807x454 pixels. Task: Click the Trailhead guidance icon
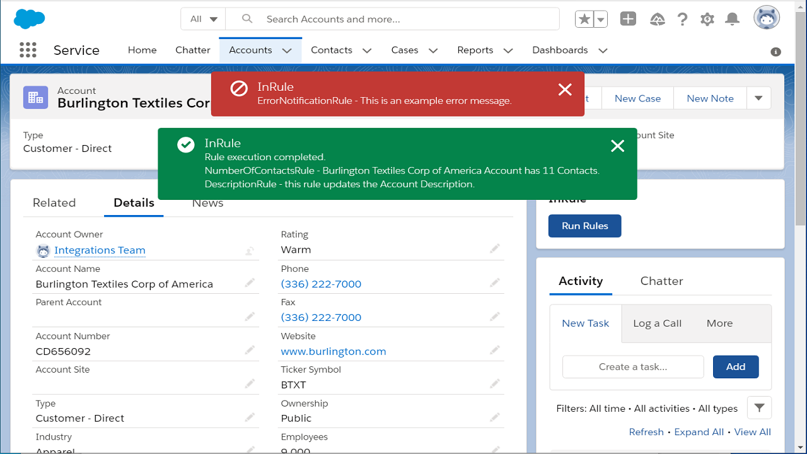(657, 20)
